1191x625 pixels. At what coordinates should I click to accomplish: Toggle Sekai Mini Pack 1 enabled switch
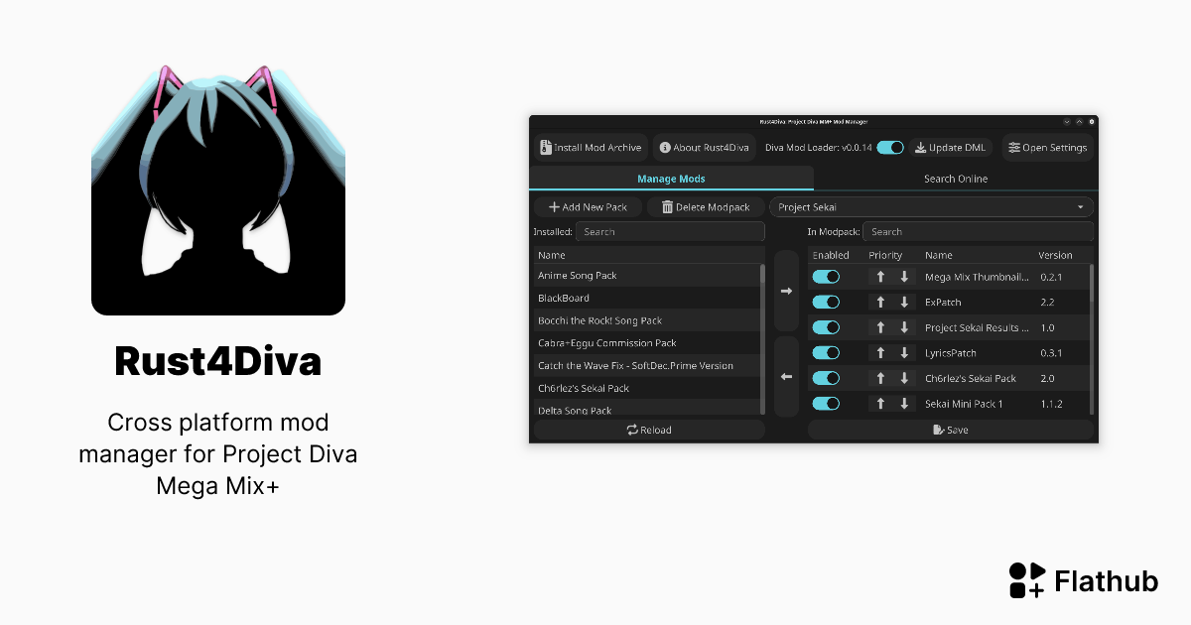(825, 403)
